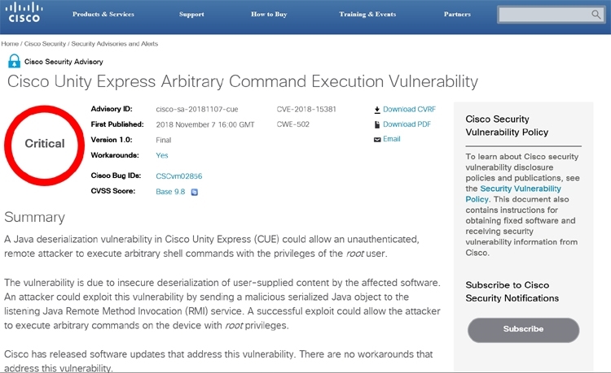Open CVSS calculator icon beside Base 9.8
The height and width of the screenshot is (373, 611).
195,193
